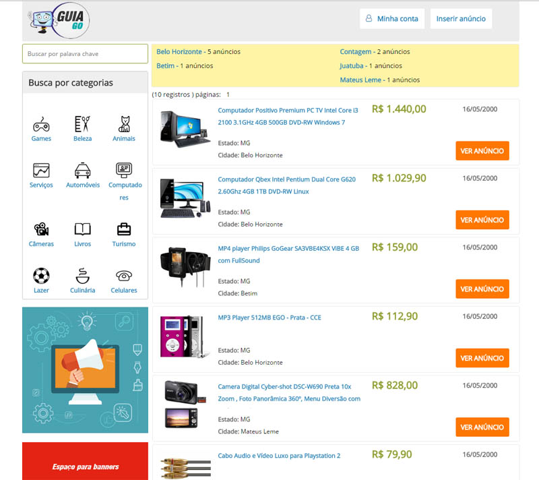Screen dimensions: 539x480
Task: Open the Philips MP4 player thumbnail
Action: point(185,267)
